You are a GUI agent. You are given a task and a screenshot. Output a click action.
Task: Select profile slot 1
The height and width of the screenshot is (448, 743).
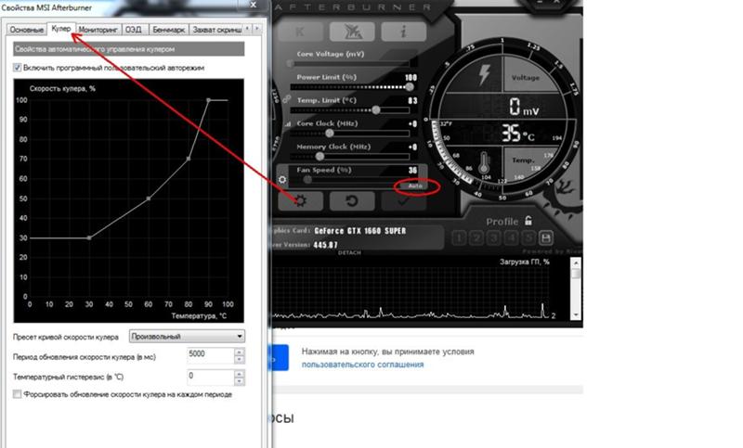pos(459,238)
